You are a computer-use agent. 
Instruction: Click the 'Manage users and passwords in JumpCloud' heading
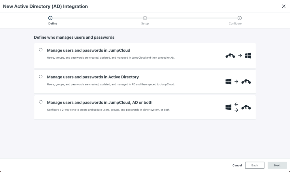(x=89, y=50)
